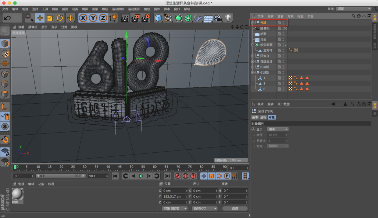Click timeline ruler at frame 45
378x218 pixels.
120,167
